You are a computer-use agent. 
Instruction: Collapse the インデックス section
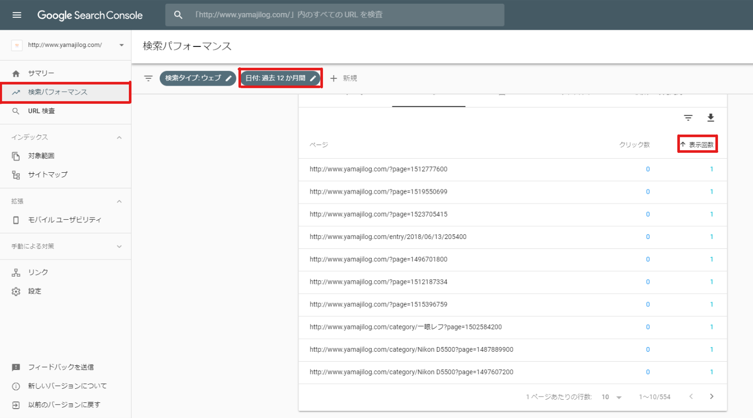tap(119, 137)
